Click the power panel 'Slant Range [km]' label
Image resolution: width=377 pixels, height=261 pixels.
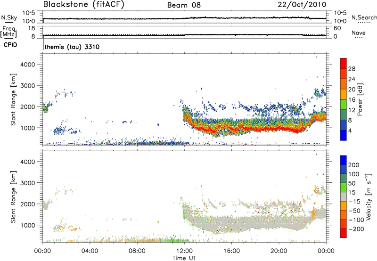pos(13,99)
